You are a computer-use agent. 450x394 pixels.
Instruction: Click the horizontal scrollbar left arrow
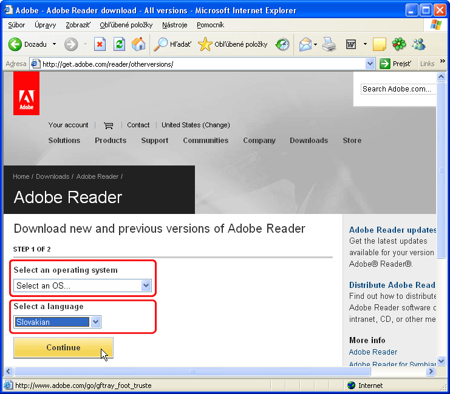[x=8, y=372]
